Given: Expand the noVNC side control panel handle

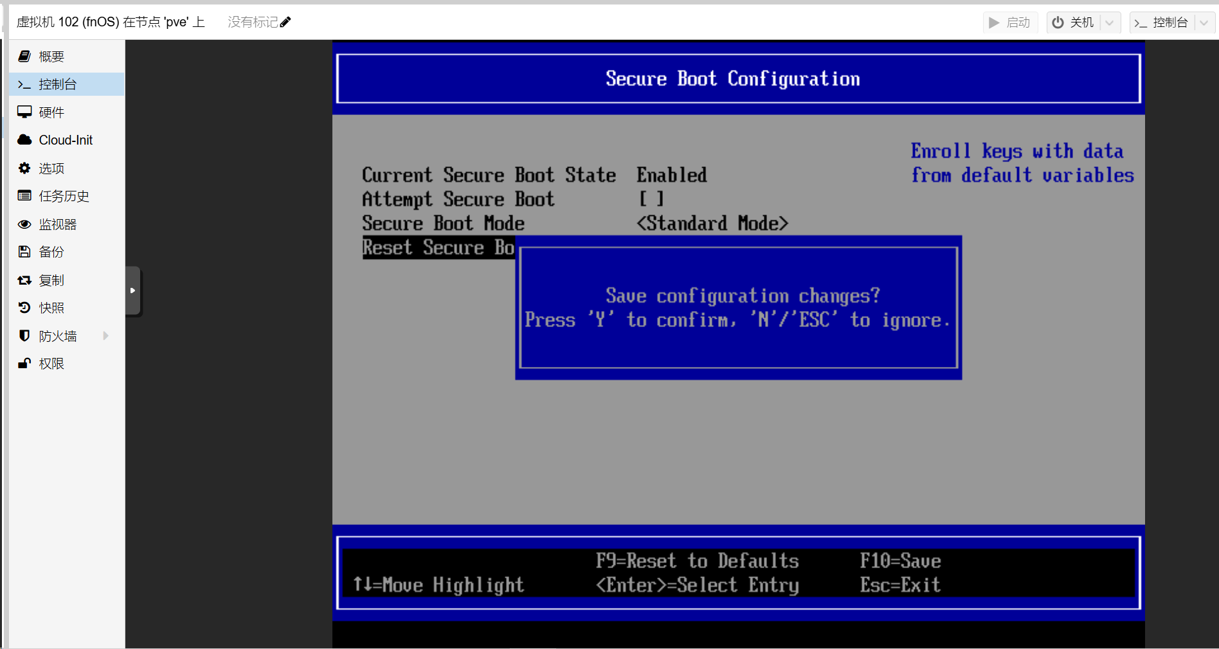Looking at the screenshot, I should 133,290.
